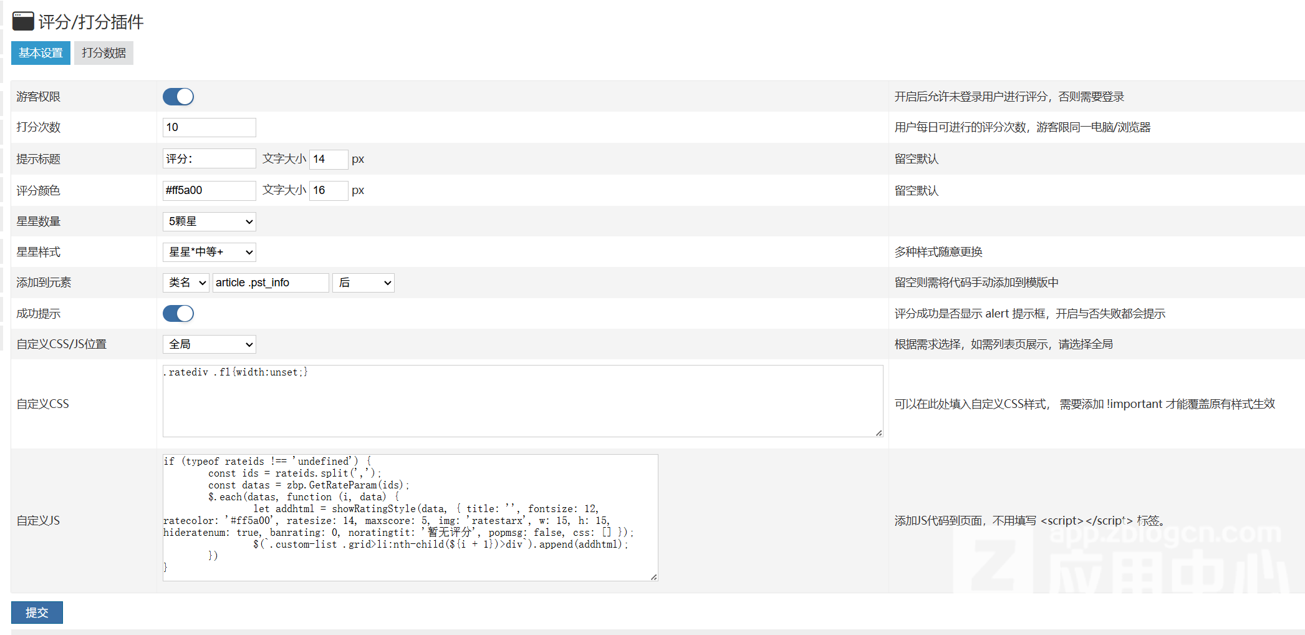Switch to the 基本设置 tab
The image size is (1305, 635).
click(41, 53)
